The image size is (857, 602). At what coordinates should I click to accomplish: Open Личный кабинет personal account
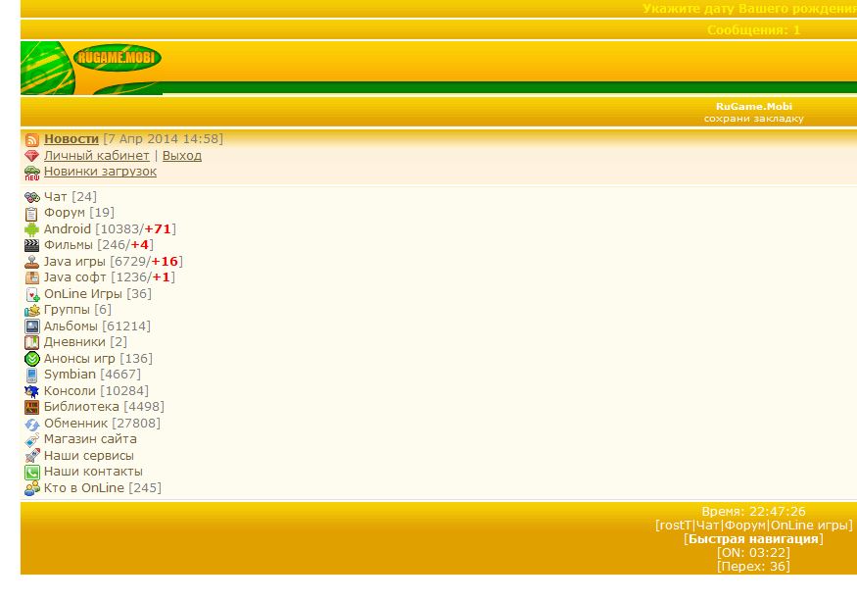(x=97, y=156)
